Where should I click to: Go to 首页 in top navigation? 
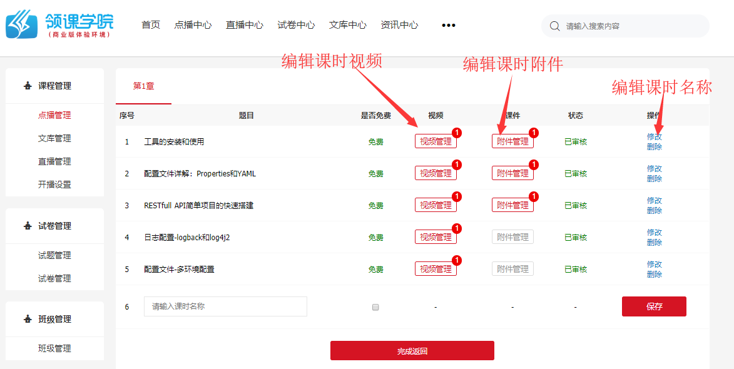(x=151, y=25)
